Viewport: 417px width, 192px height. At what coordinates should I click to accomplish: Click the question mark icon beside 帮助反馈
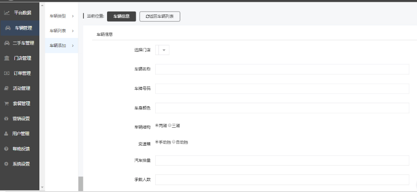tap(6, 149)
